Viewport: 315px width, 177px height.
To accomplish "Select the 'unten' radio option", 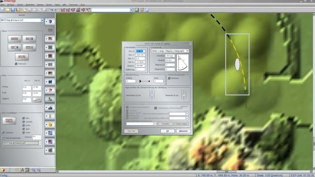I will click(24, 133).
